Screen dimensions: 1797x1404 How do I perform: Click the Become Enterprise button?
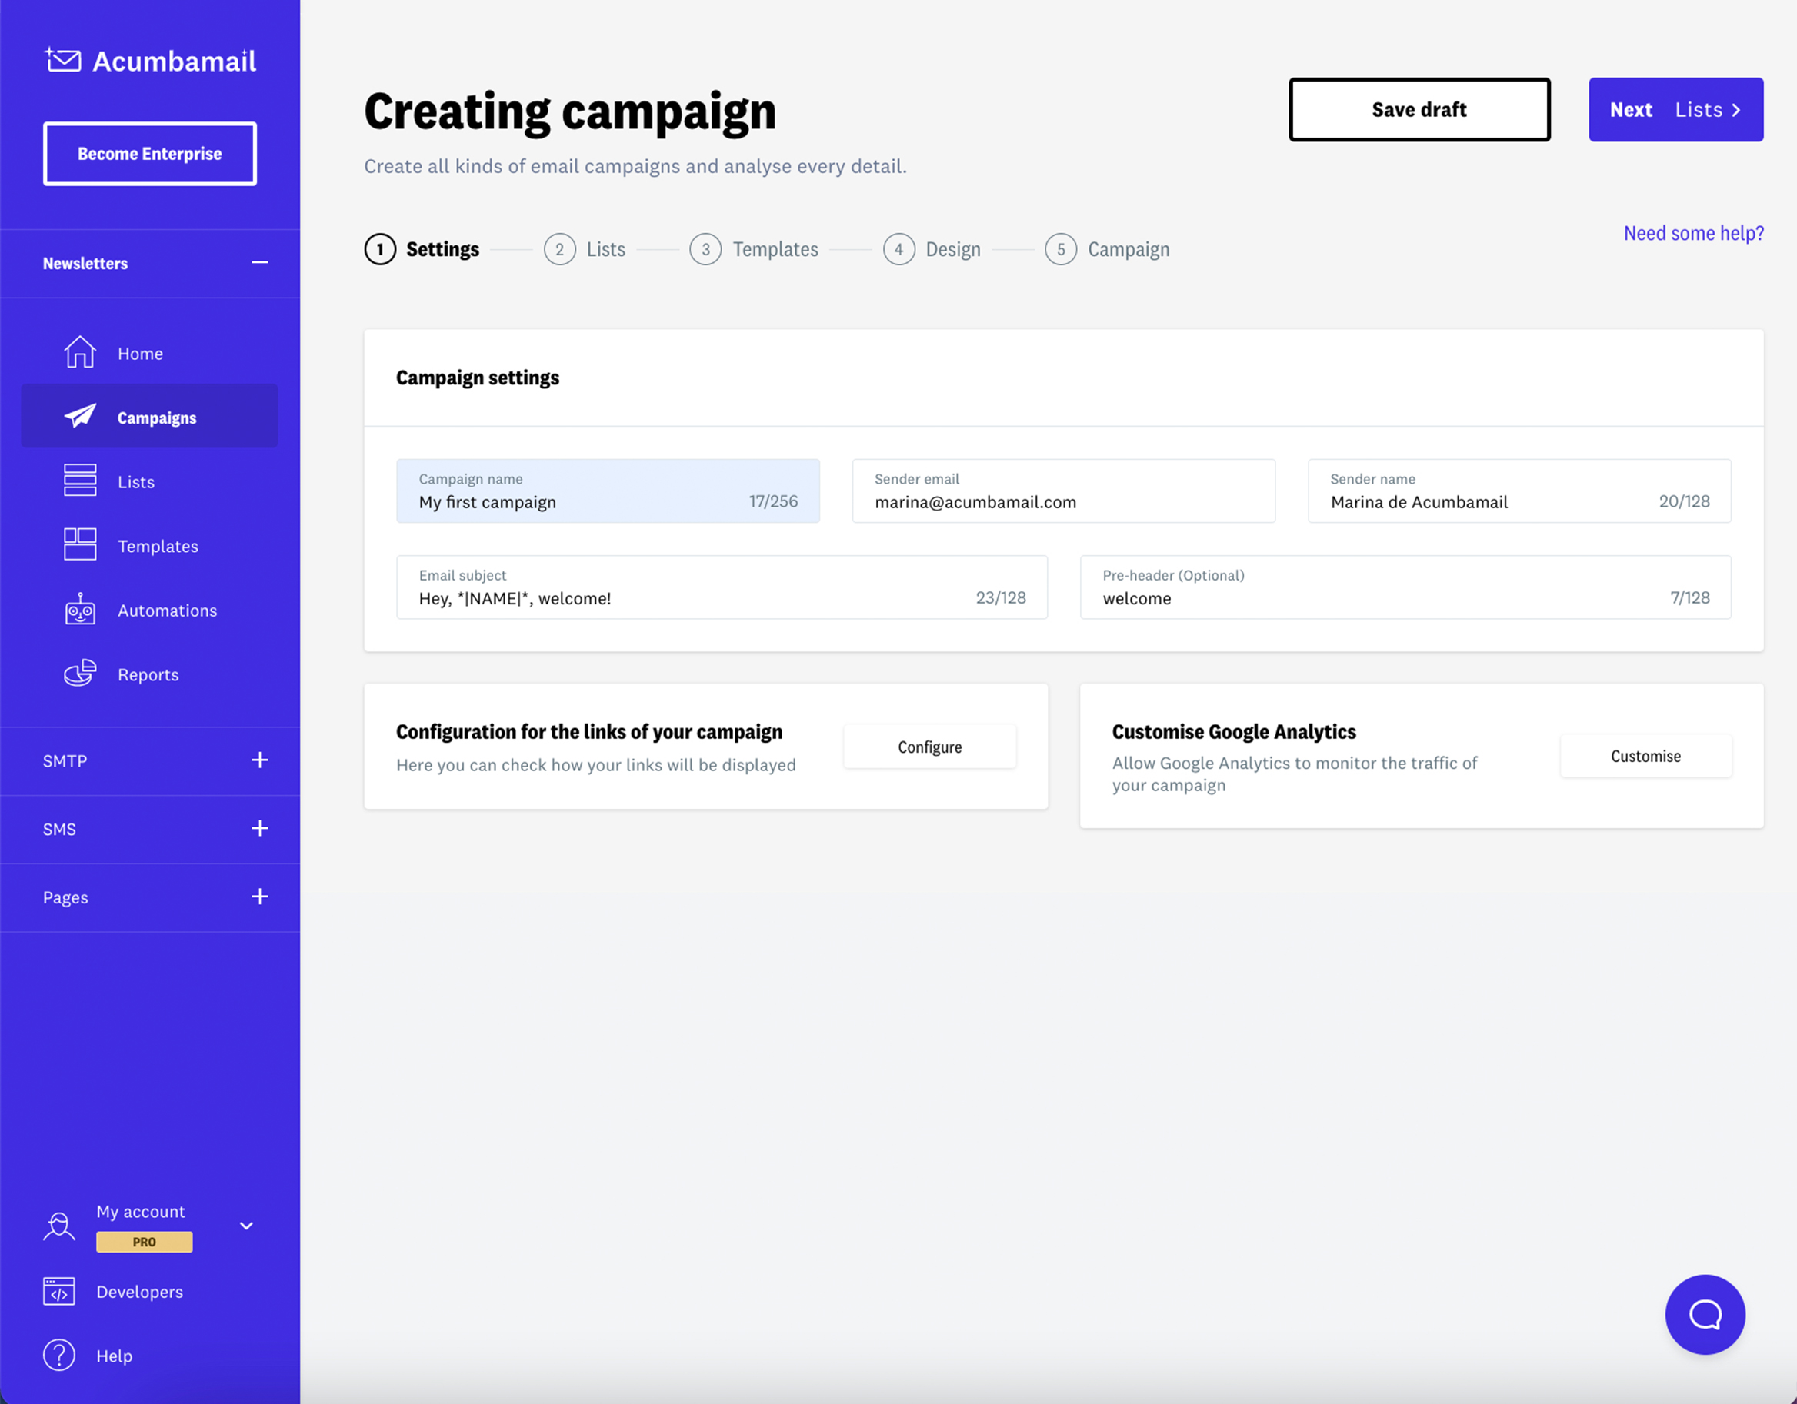pyautogui.click(x=149, y=153)
